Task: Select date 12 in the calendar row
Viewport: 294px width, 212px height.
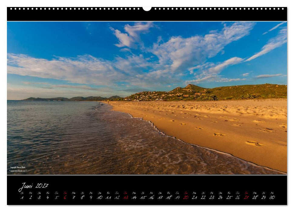Action: [117, 197]
